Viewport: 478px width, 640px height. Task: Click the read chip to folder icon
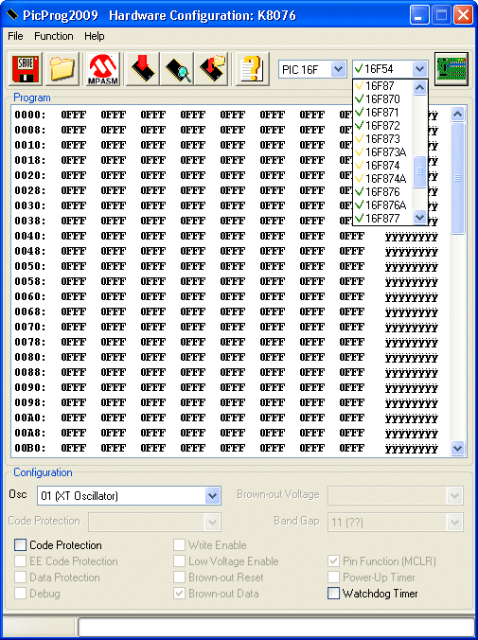[x=211, y=69]
